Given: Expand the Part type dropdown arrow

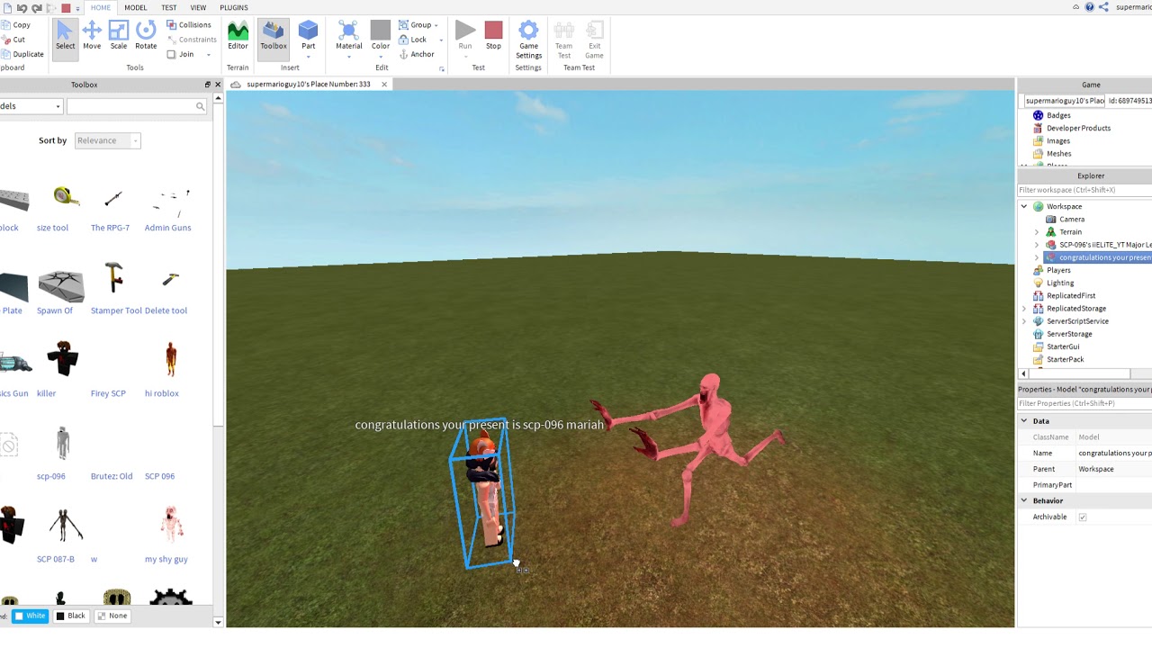Looking at the screenshot, I should tap(308, 57).
